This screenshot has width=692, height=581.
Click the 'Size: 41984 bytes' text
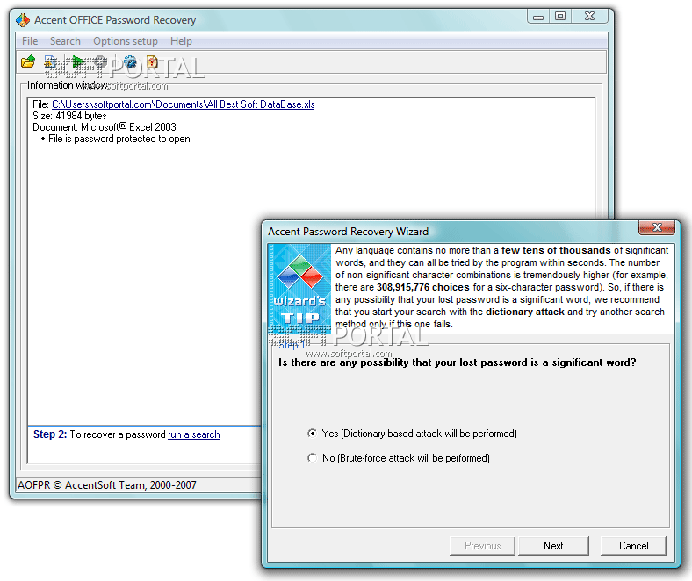(69, 116)
